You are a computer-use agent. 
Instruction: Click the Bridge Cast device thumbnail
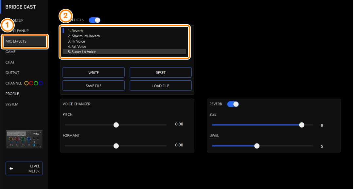point(24,140)
